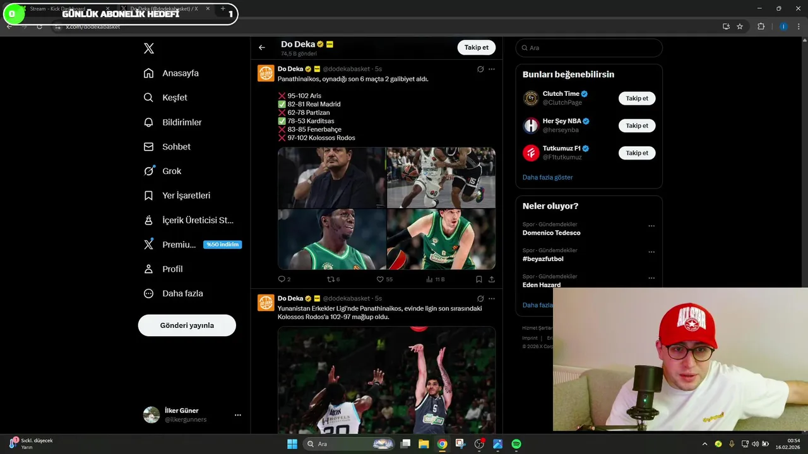The height and width of the screenshot is (454, 808).
Task: Open Grok actions on the Kolossos Rodos tweet
Action: pos(480,298)
